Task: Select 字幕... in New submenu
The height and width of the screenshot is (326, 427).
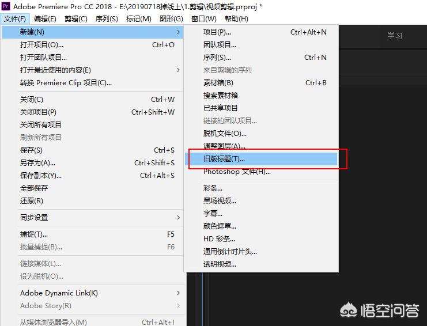Action: click(x=261, y=213)
